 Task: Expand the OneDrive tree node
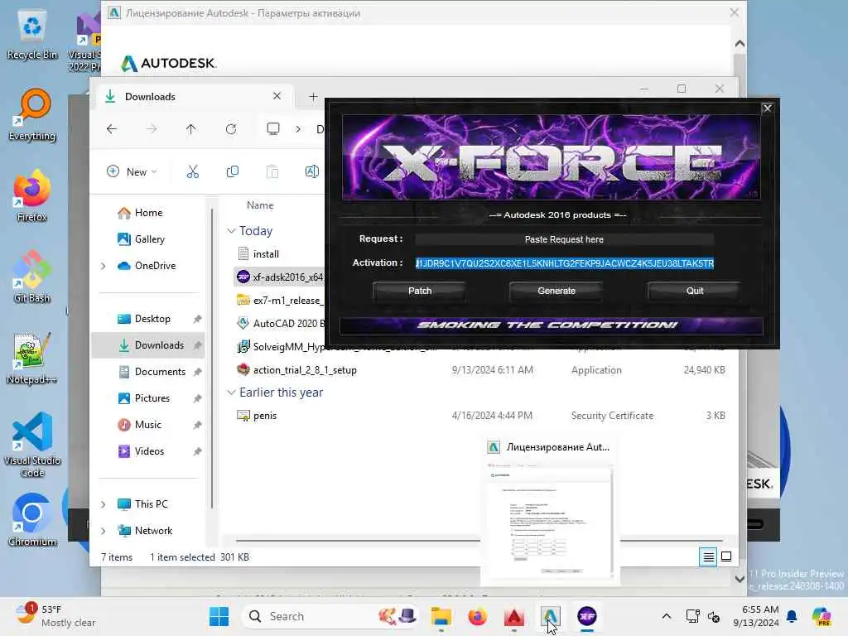point(104,266)
